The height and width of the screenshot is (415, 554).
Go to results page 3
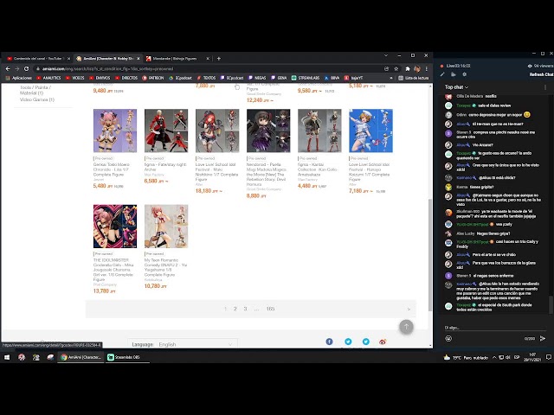pyautogui.click(x=245, y=309)
